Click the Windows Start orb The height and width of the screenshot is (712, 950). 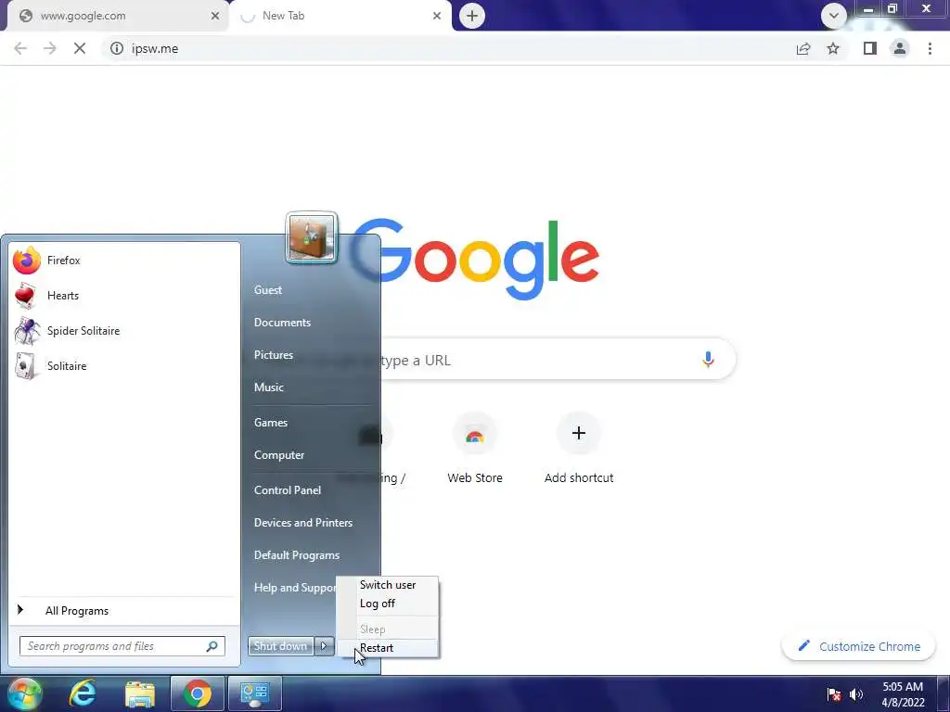(x=23, y=693)
